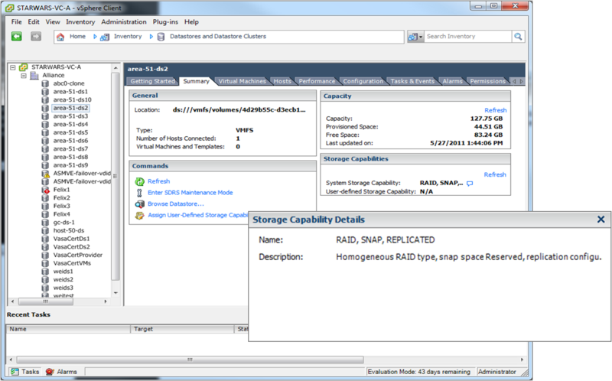Click Assign User-Defined Storage Capability link
Image resolution: width=612 pixels, height=381 pixels.
(x=198, y=215)
